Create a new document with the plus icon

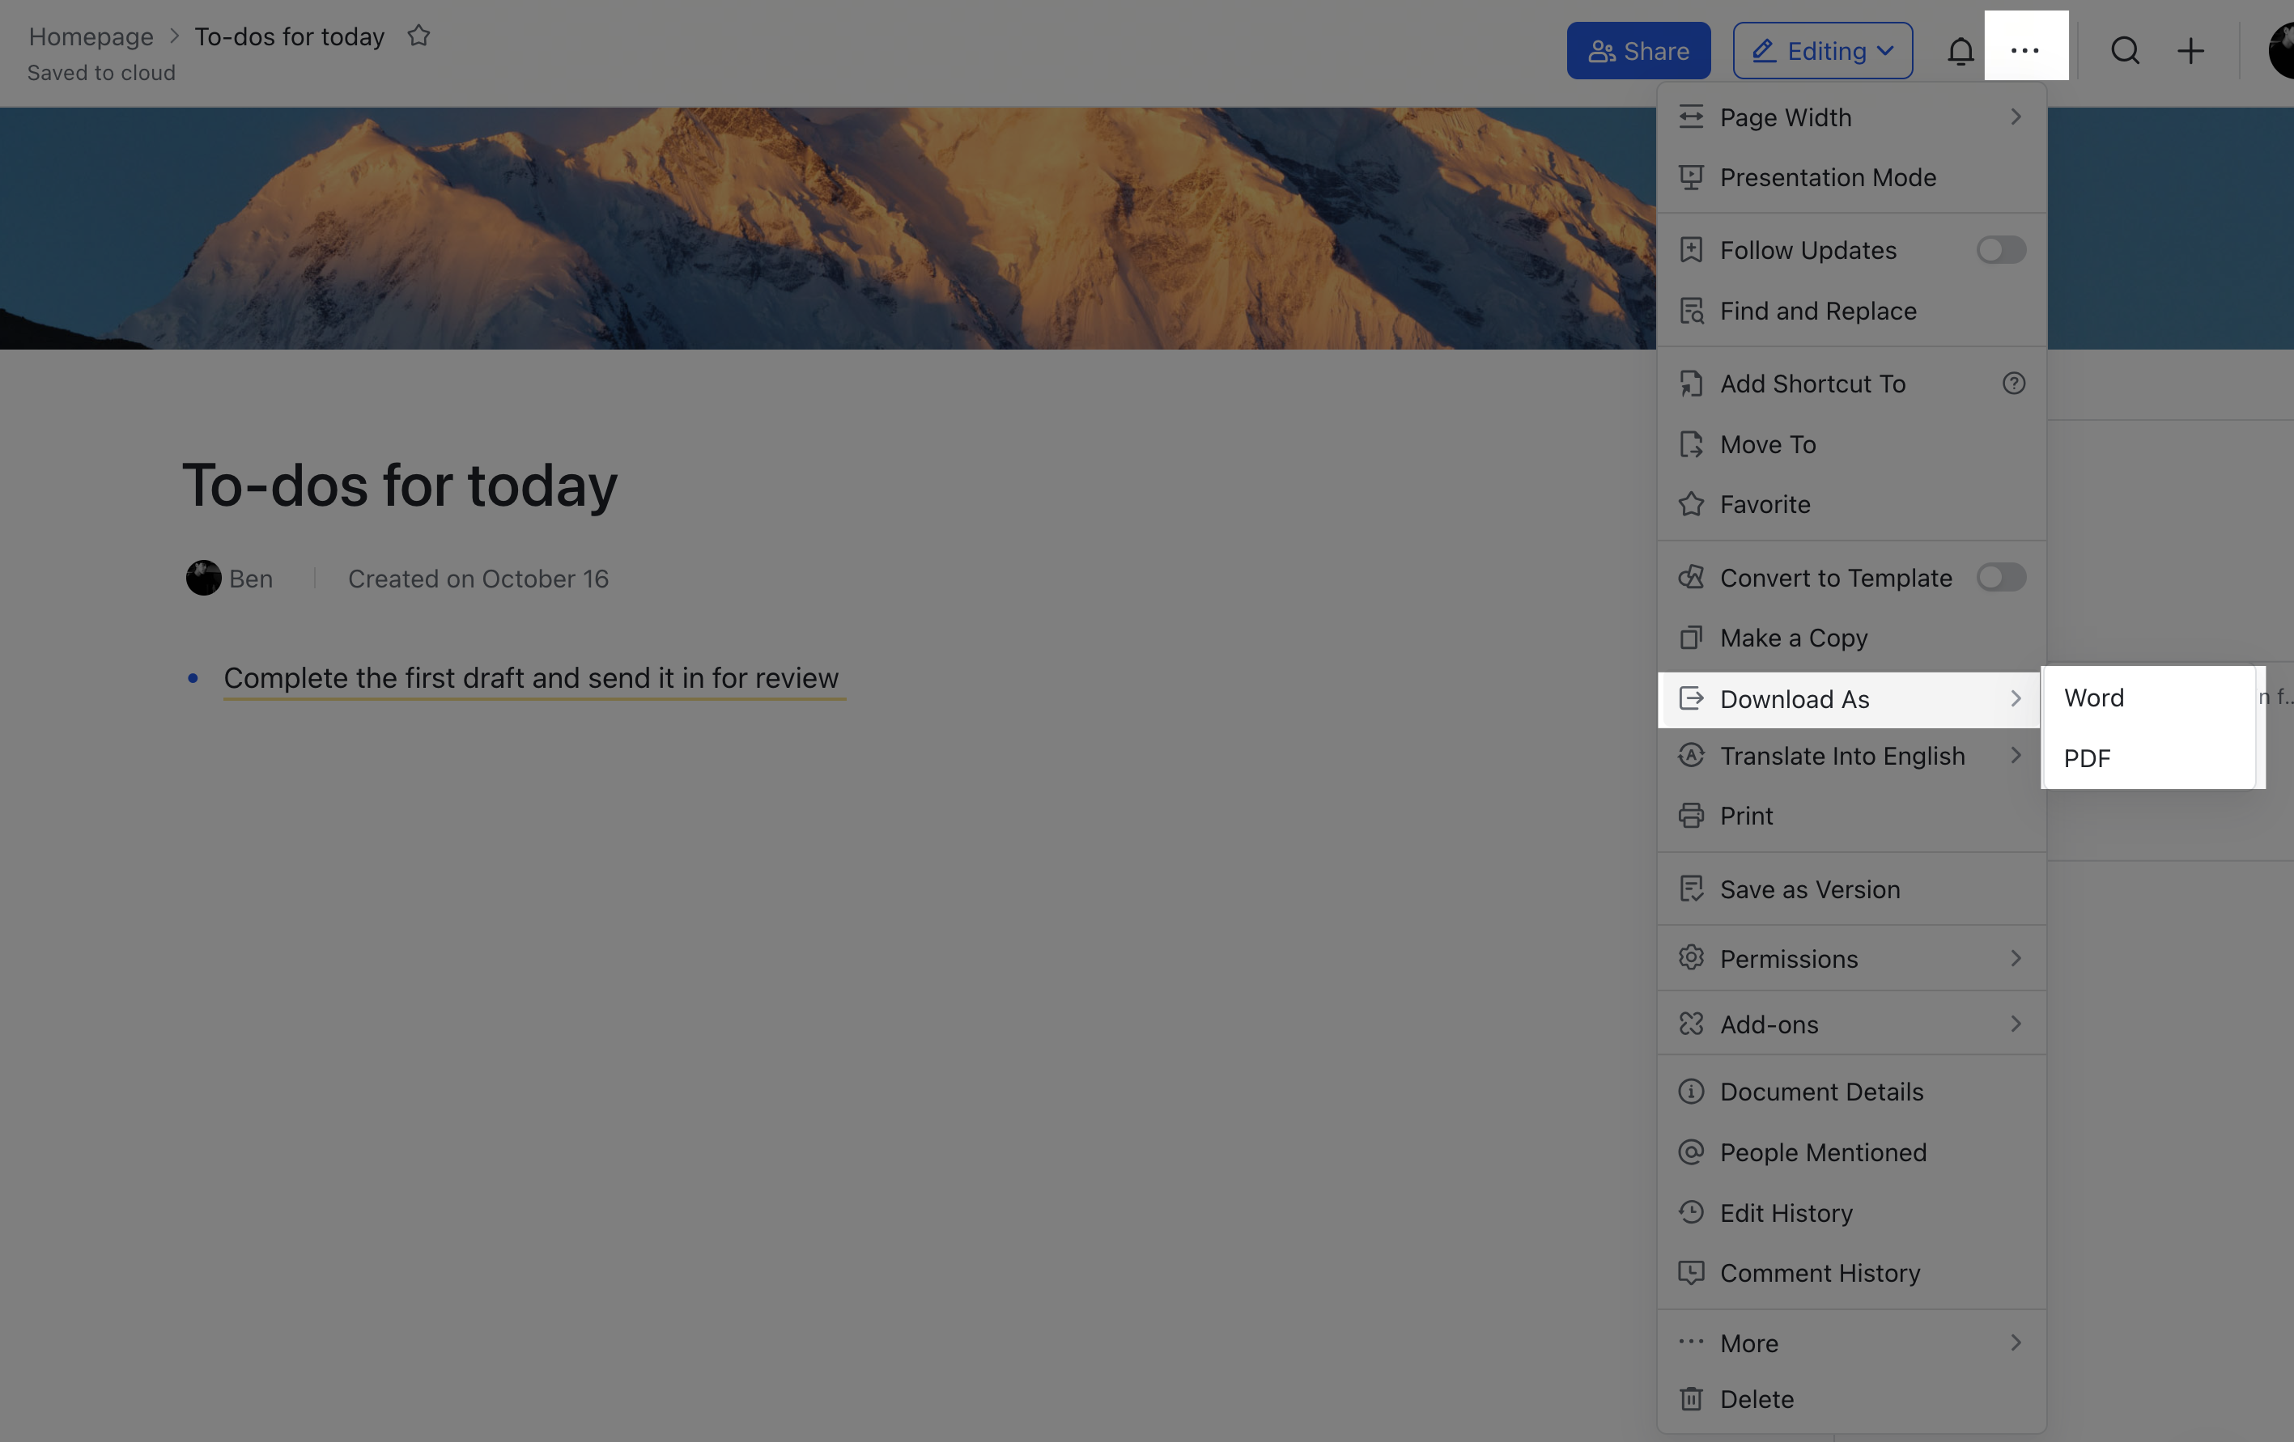pos(2190,50)
